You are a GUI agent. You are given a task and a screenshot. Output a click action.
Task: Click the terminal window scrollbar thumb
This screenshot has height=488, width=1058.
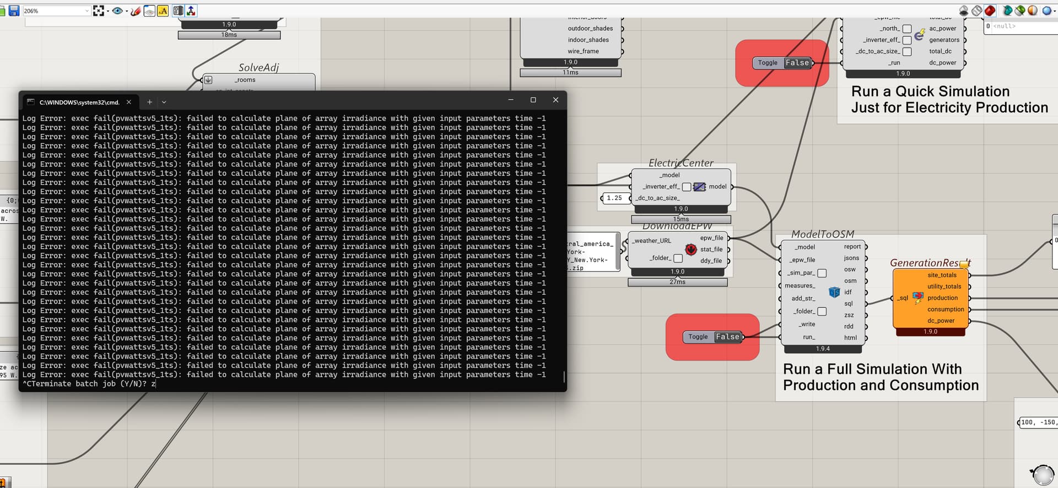pos(564,377)
